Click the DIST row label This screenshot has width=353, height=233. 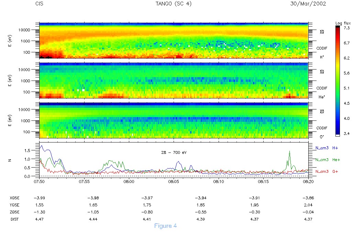coord(14,219)
